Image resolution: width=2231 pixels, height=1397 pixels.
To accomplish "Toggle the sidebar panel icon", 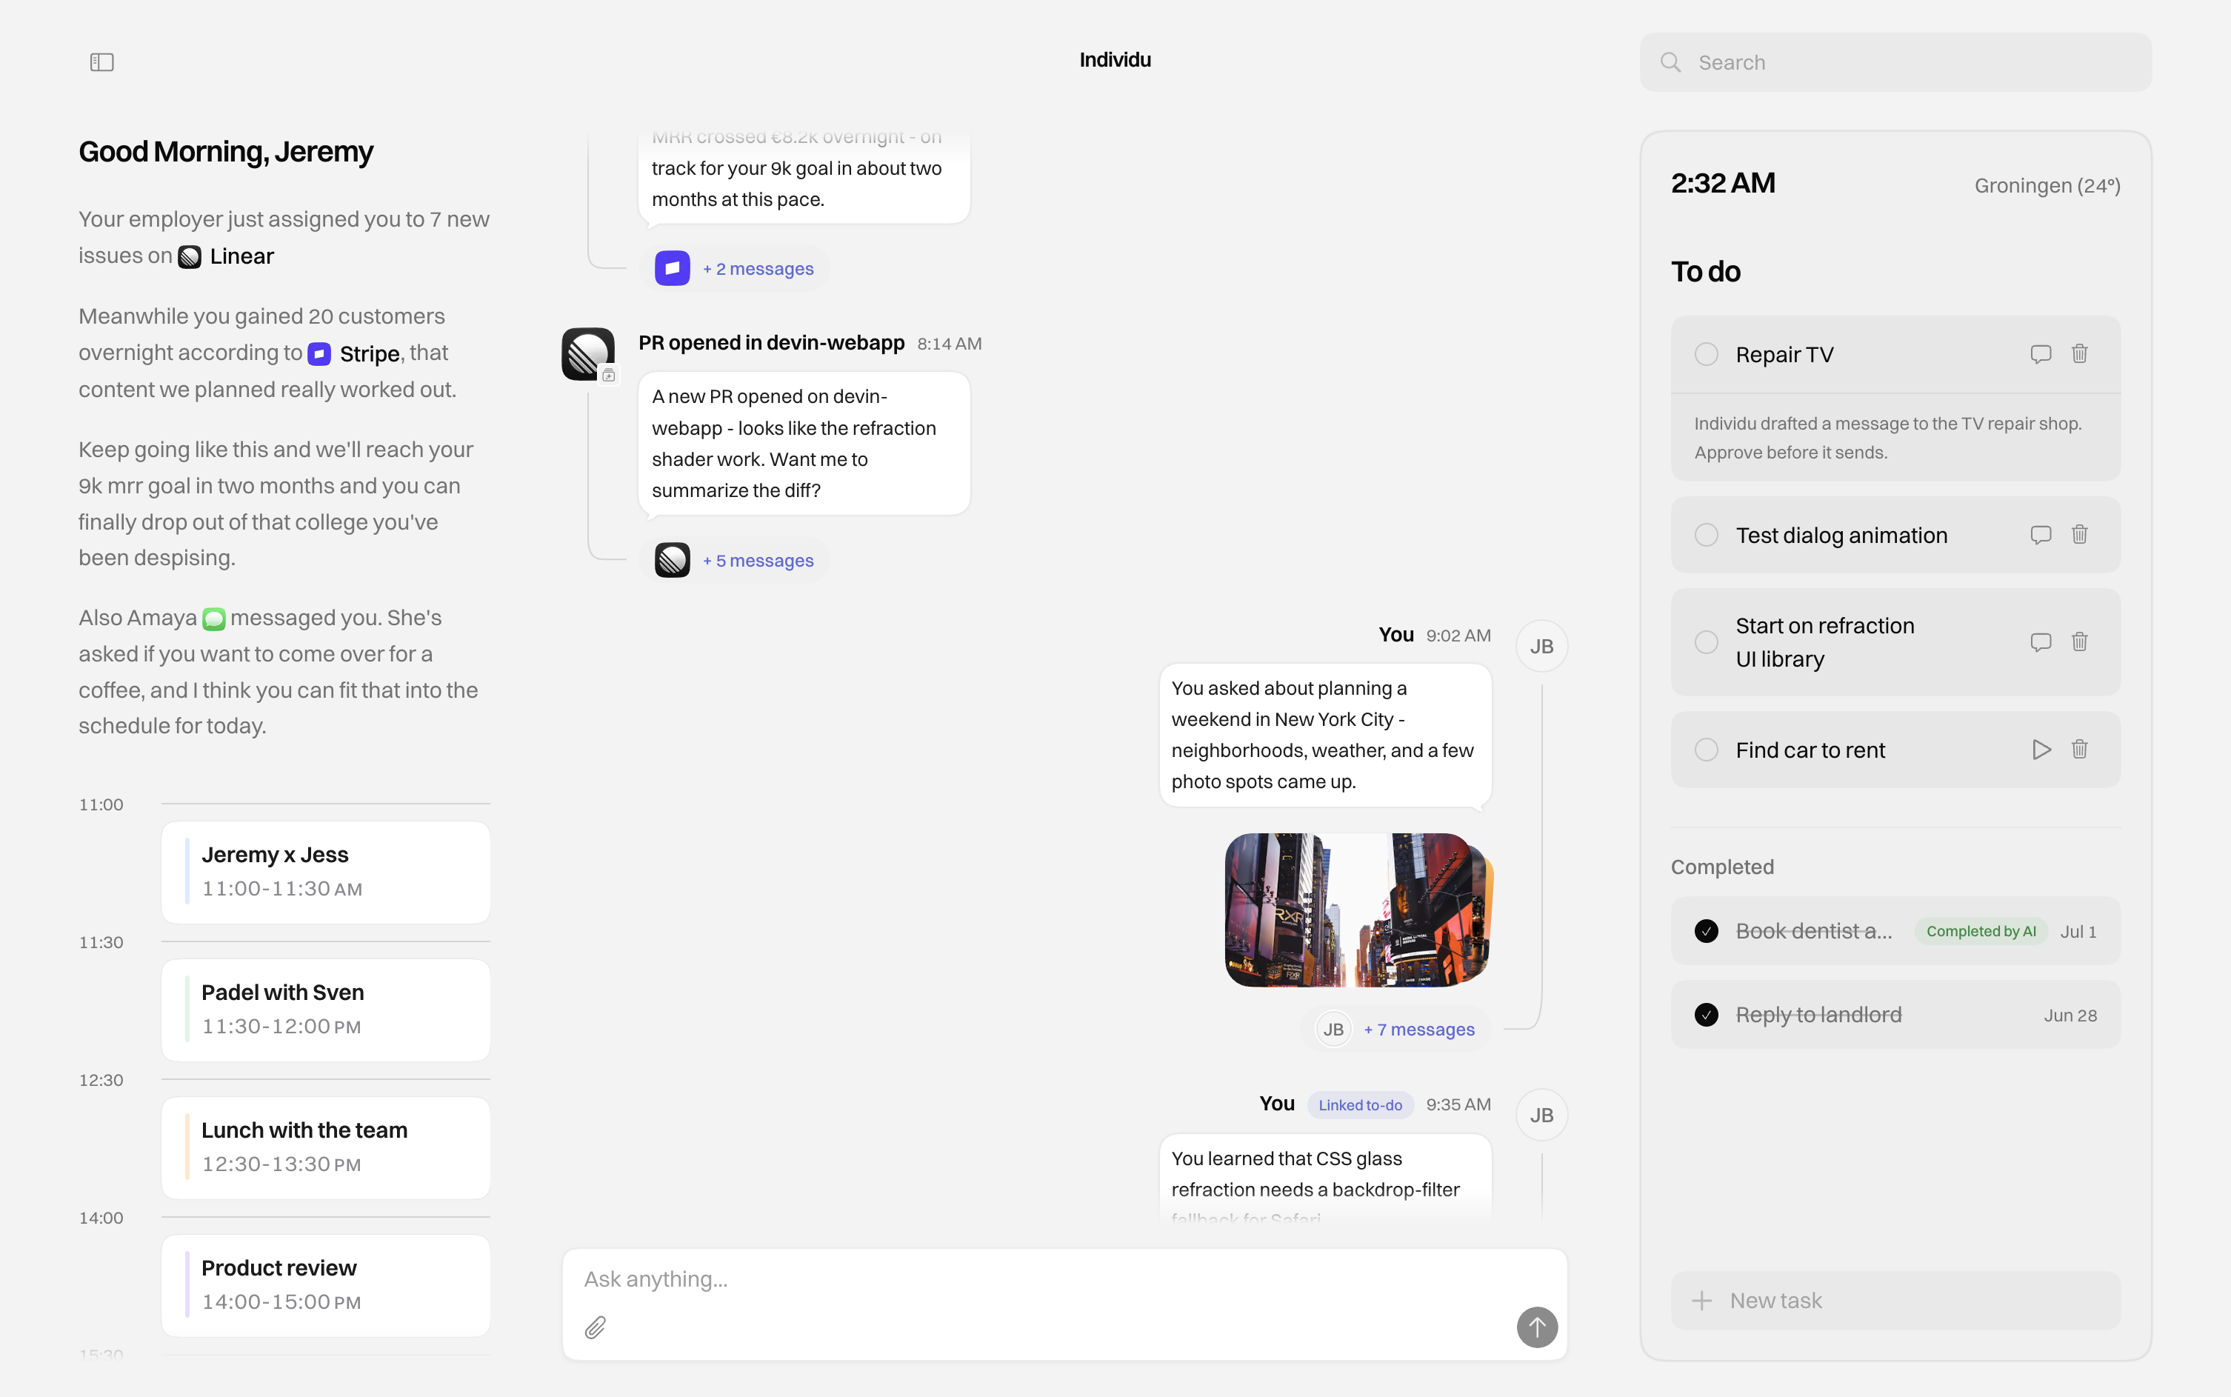I will (x=101, y=62).
